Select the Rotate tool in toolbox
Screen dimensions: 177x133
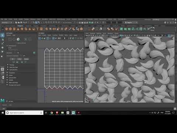click(x=2, y=52)
